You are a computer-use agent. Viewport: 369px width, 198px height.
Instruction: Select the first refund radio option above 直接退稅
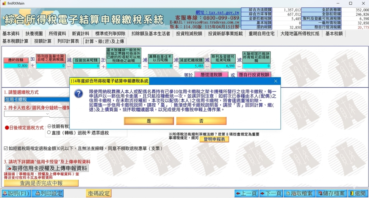[x=49, y=126]
